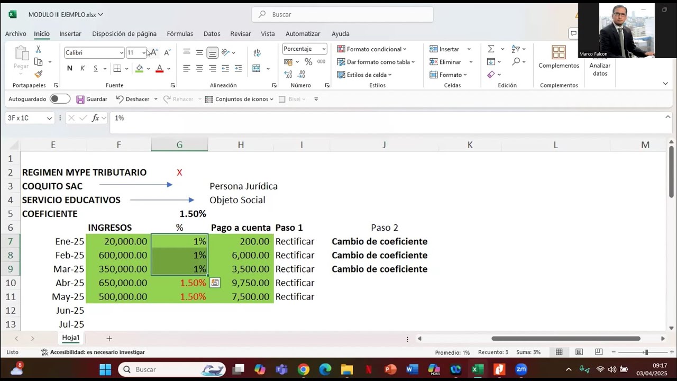Image resolution: width=677 pixels, height=381 pixels.
Task: Open the Porcentaje number format dropdown
Action: click(324, 49)
